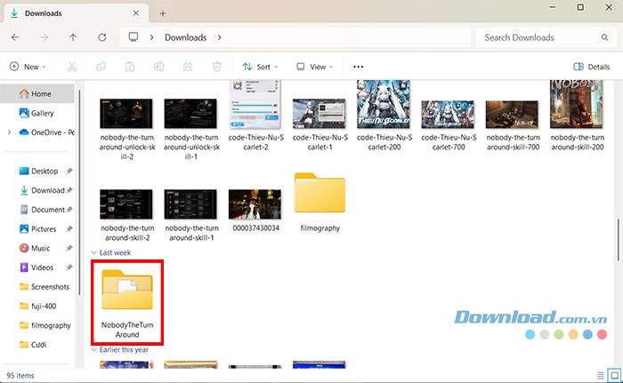Image resolution: width=623 pixels, height=383 pixels.
Task: Click the Copy icon in toolbar
Action: pos(101,67)
